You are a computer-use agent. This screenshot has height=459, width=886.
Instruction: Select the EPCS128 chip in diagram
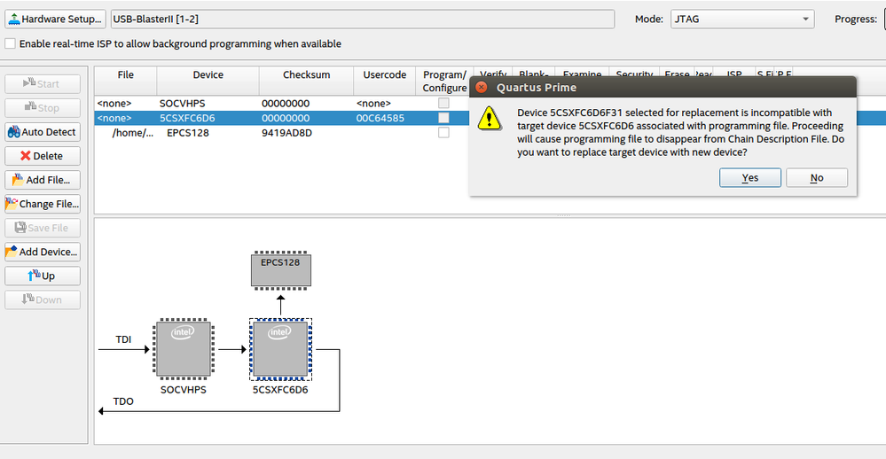(x=281, y=270)
